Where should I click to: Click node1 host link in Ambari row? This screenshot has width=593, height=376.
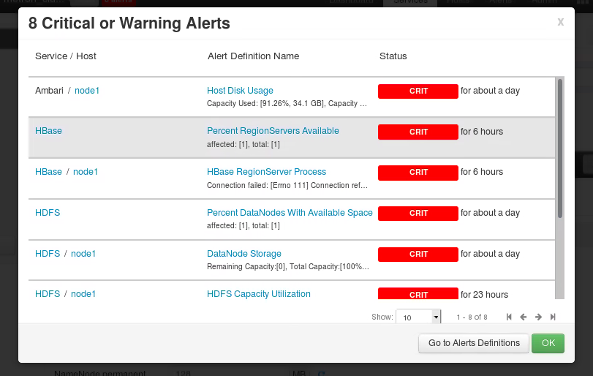(86, 91)
